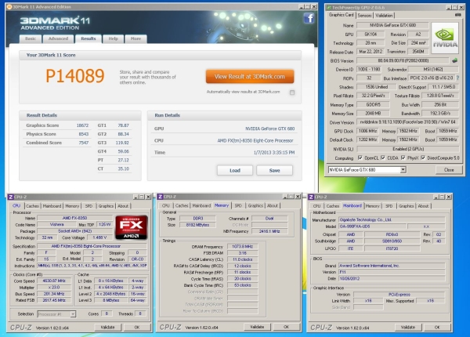Toggle the PhysX computing checkbox

coord(403,158)
